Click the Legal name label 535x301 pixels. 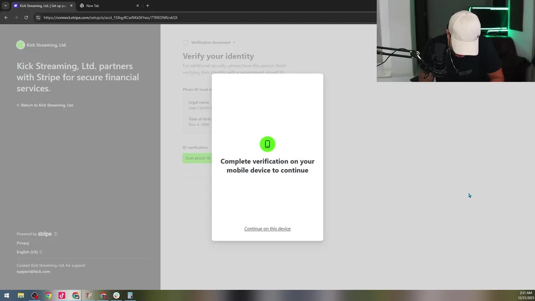coord(199,102)
